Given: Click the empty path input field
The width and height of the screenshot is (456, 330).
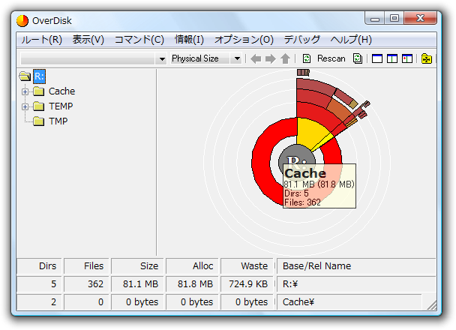Looking at the screenshot, I should tap(88, 59).
